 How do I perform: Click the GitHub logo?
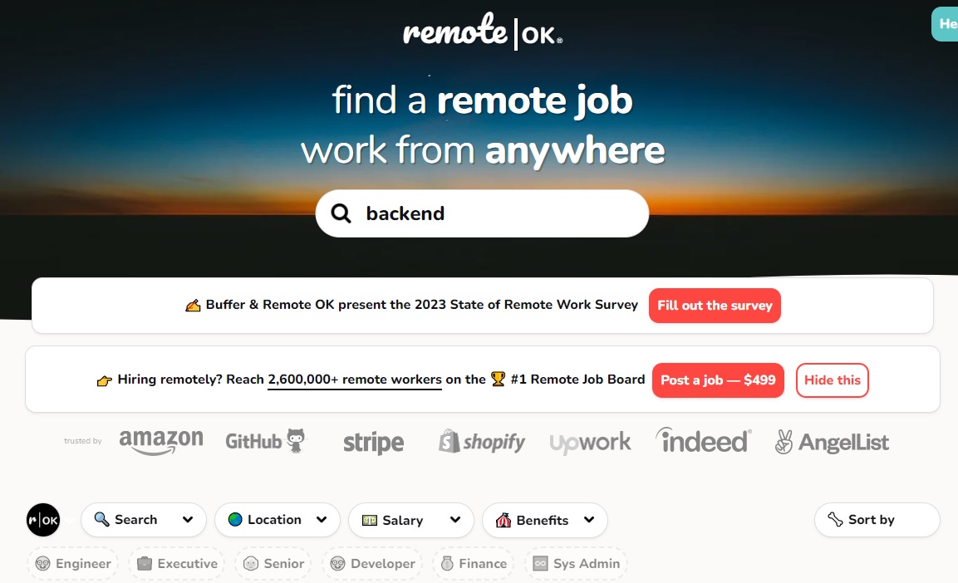[265, 441]
